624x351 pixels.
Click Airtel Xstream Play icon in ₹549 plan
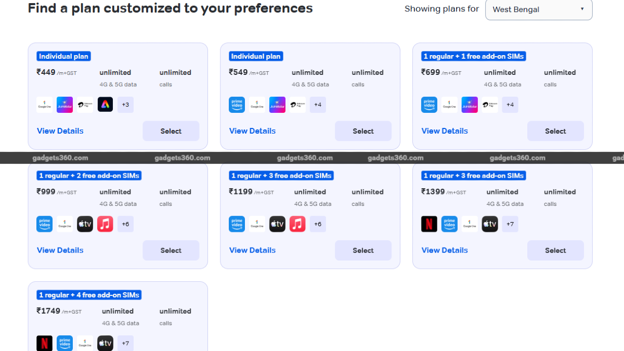coord(297,105)
